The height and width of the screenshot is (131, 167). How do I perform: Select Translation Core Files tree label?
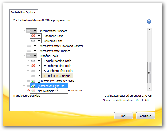pos(58,76)
